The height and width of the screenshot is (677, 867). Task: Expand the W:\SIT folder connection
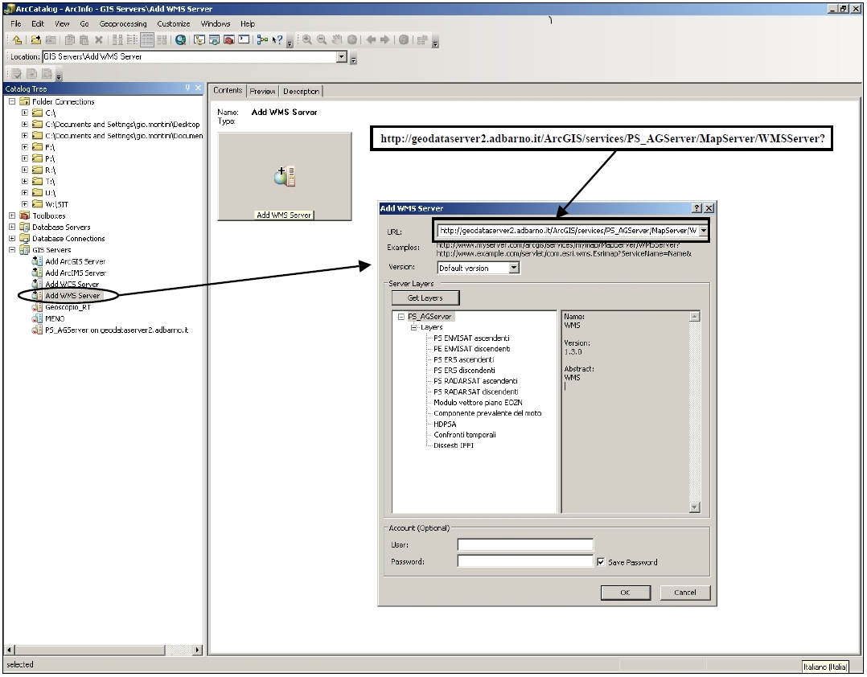tap(25, 204)
